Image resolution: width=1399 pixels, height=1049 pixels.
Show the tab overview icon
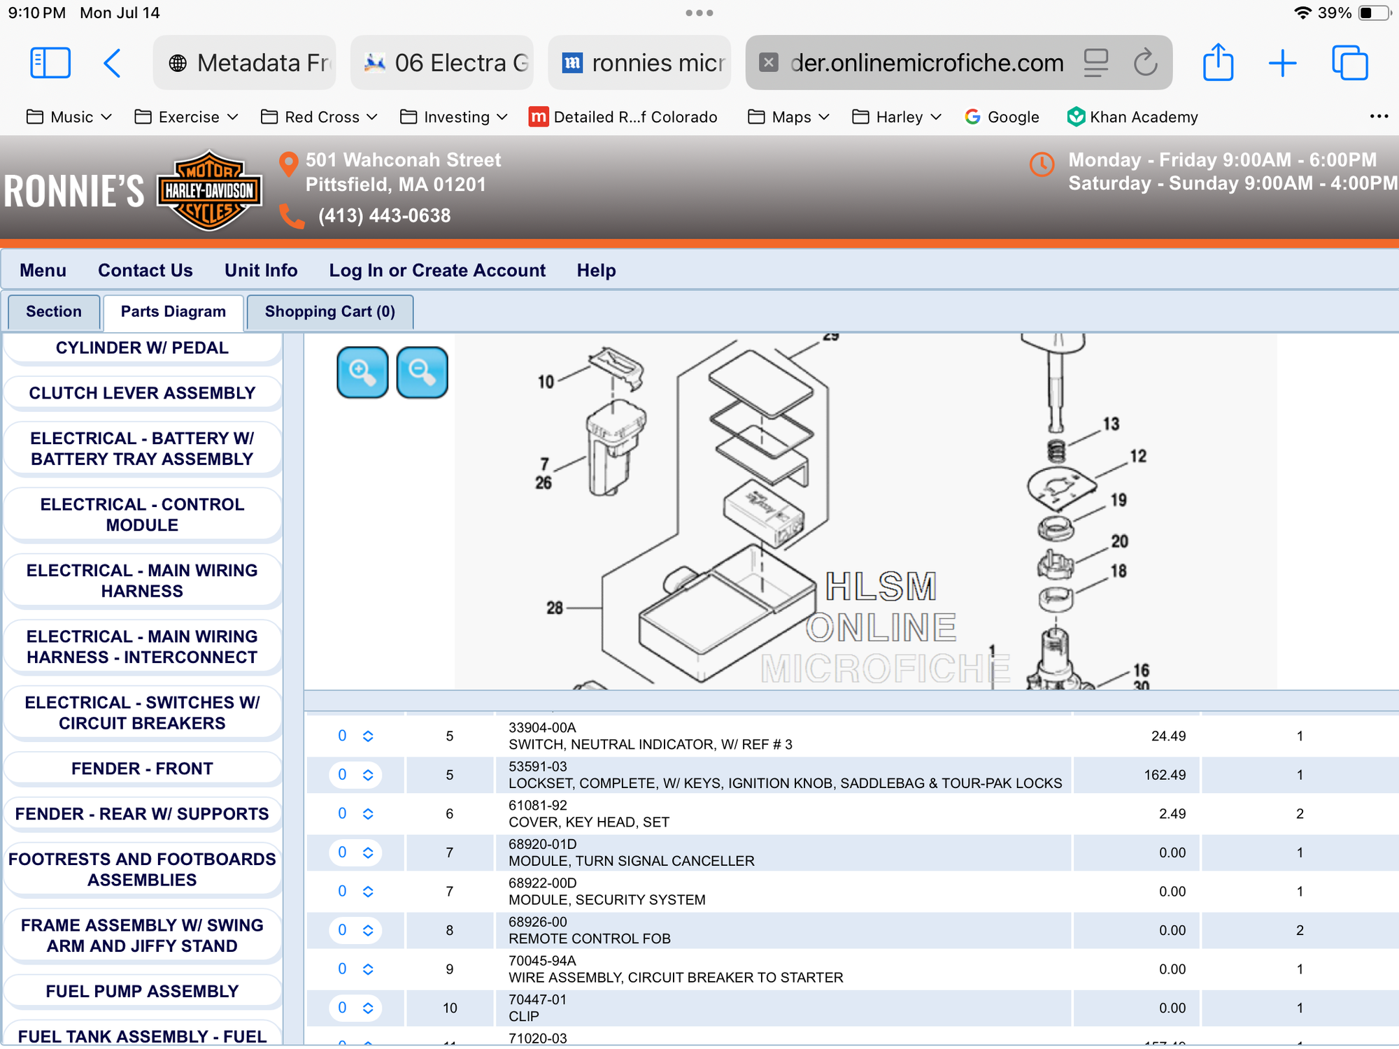[1349, 63]
